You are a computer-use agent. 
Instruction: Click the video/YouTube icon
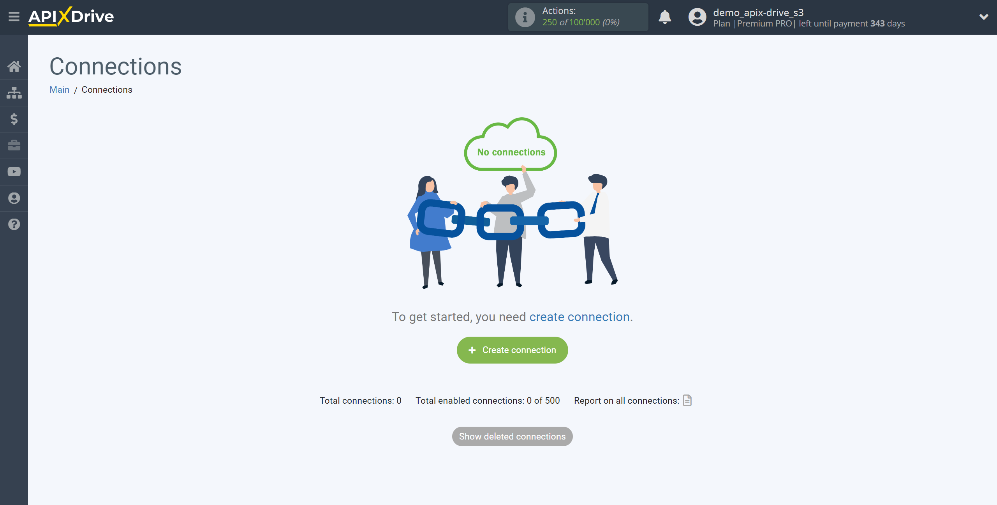(14, 171)
